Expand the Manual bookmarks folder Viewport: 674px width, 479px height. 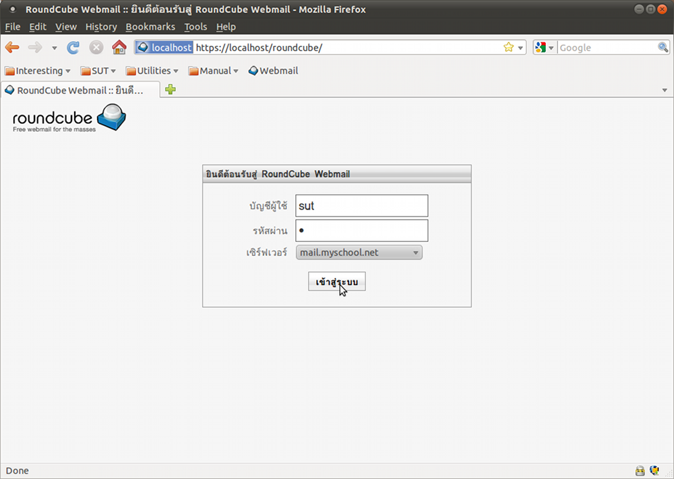[213, 71]
